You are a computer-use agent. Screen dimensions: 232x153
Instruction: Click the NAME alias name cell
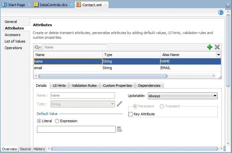(x=191, y=62)
